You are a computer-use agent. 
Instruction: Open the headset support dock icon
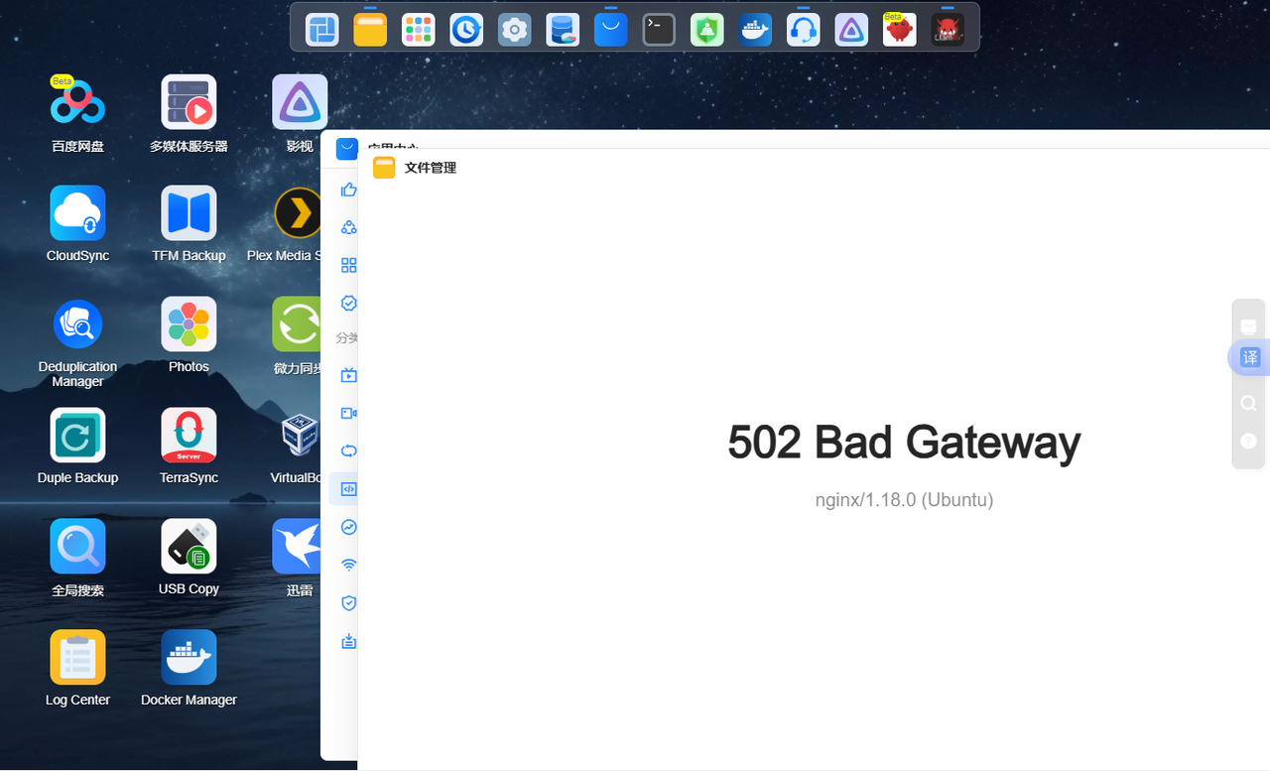(x=804, y=30)
